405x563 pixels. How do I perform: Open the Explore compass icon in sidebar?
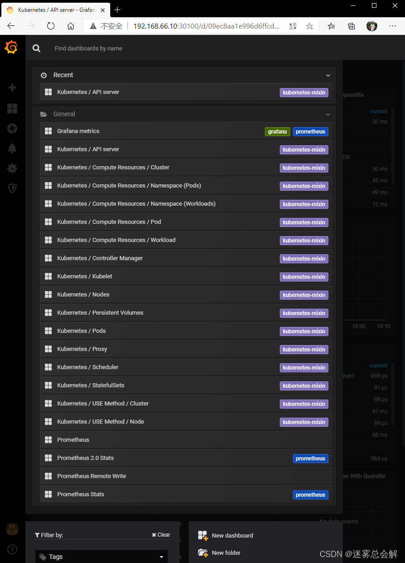[12, 128]
